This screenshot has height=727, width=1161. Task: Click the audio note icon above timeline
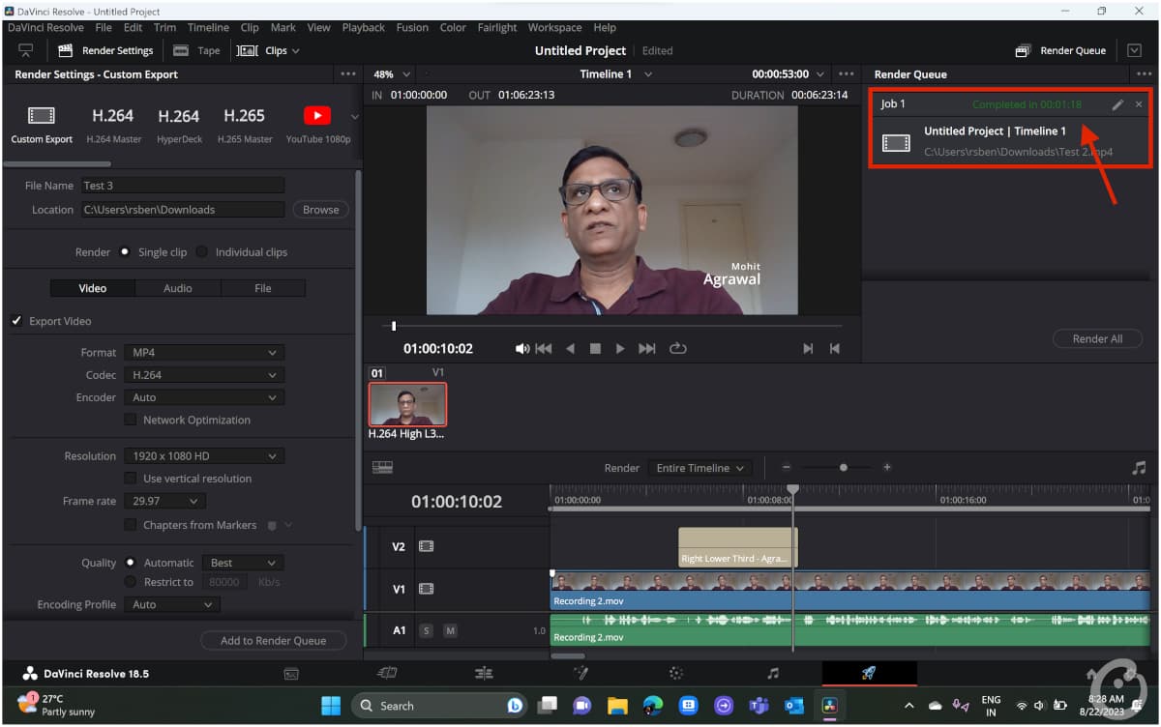coord(1139,468)
